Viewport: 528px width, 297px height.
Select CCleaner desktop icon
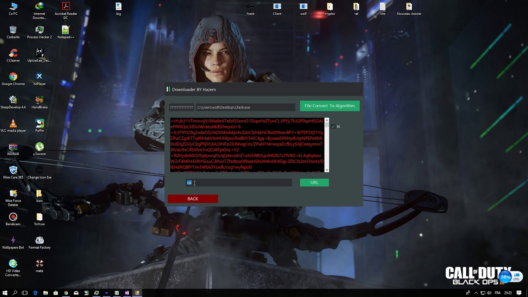tap(13, 56)
